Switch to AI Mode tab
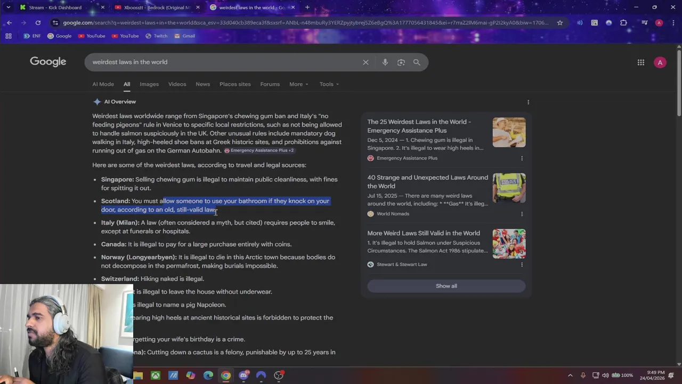 pyautogui.click(x=103, y=84)
